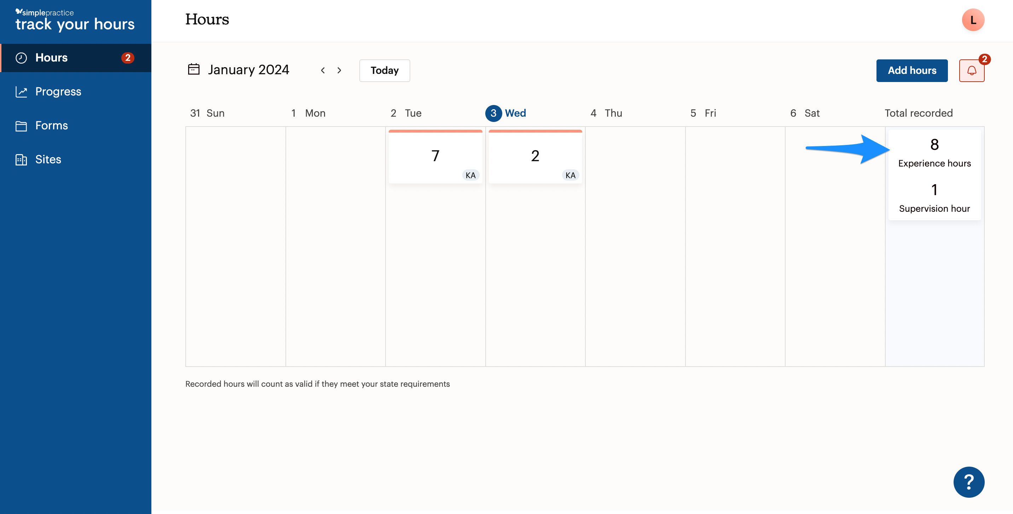
Task: Open the Hours sidebar section
Action: pyautogui.click(x=75, y=58)
